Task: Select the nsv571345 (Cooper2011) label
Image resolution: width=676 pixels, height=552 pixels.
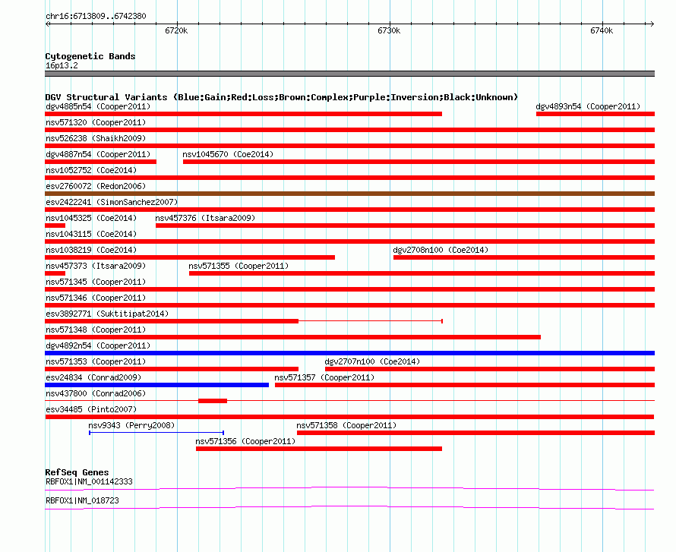Action: 96,282
